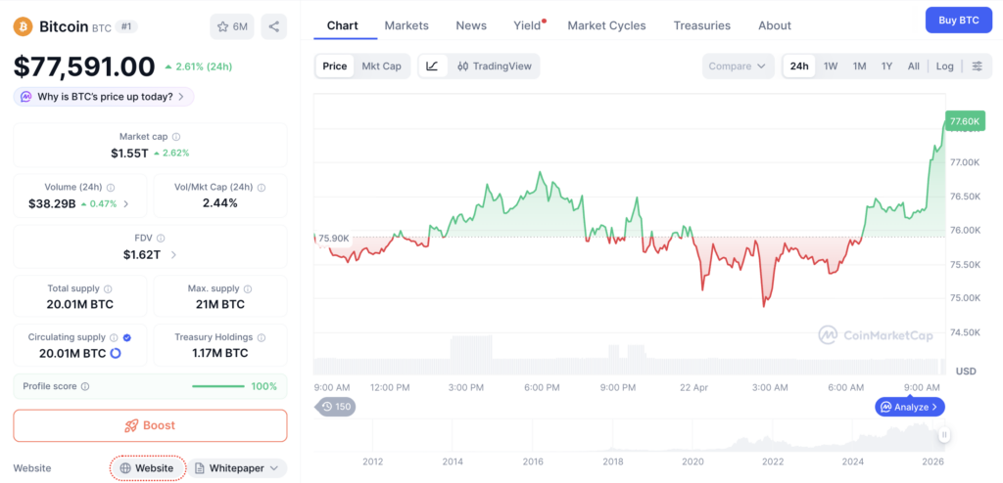Expand the Whitepaper dropdown

point(237,468)
